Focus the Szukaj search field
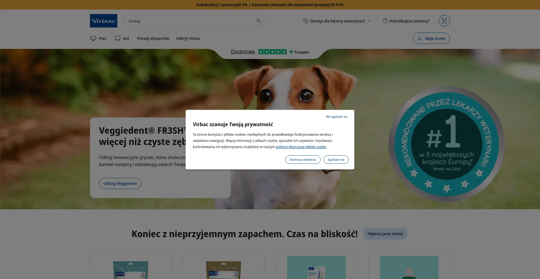 click(194, 21)
